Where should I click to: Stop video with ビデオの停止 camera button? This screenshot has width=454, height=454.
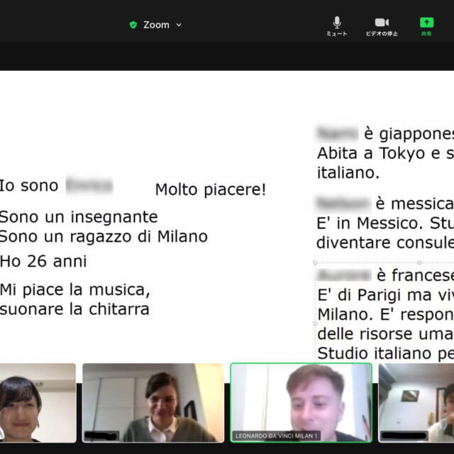(x=382, y=26)
